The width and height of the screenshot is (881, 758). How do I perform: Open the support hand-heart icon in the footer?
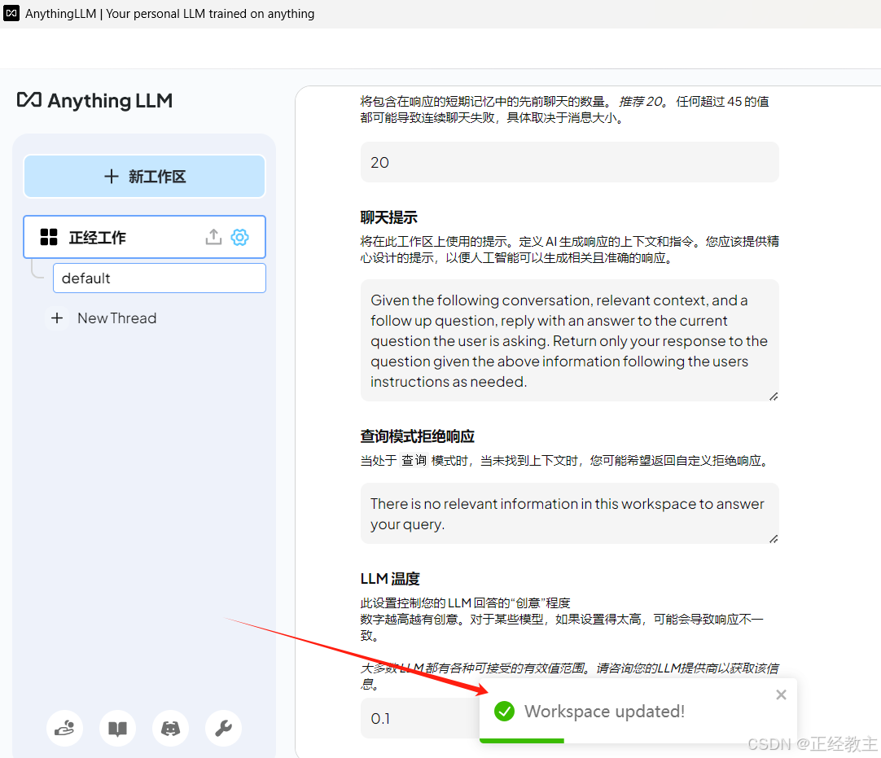(64, 728)
